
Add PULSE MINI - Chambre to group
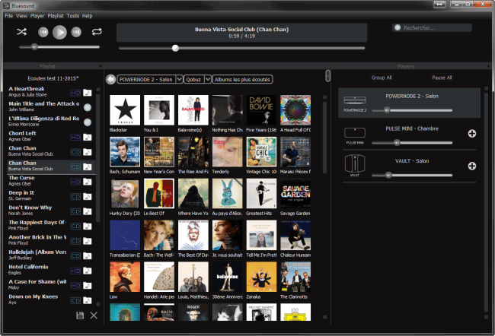coord(472,134)
